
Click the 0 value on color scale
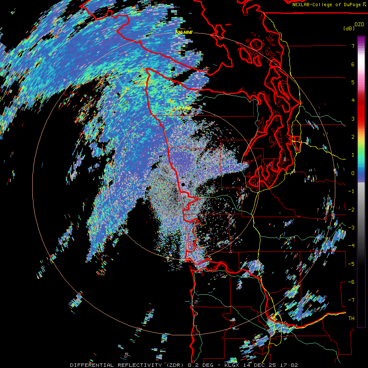[353, 173]
